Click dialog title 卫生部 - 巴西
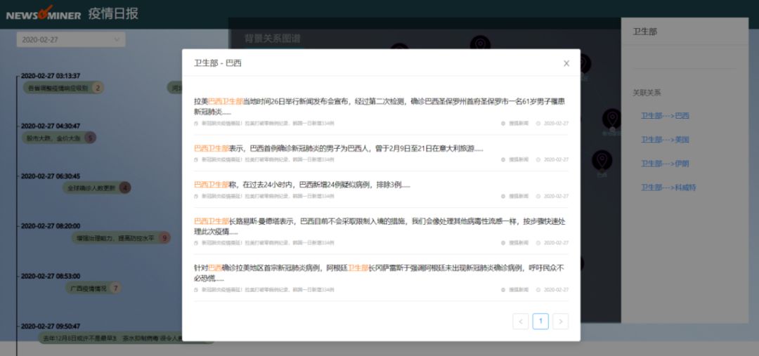 218,63
